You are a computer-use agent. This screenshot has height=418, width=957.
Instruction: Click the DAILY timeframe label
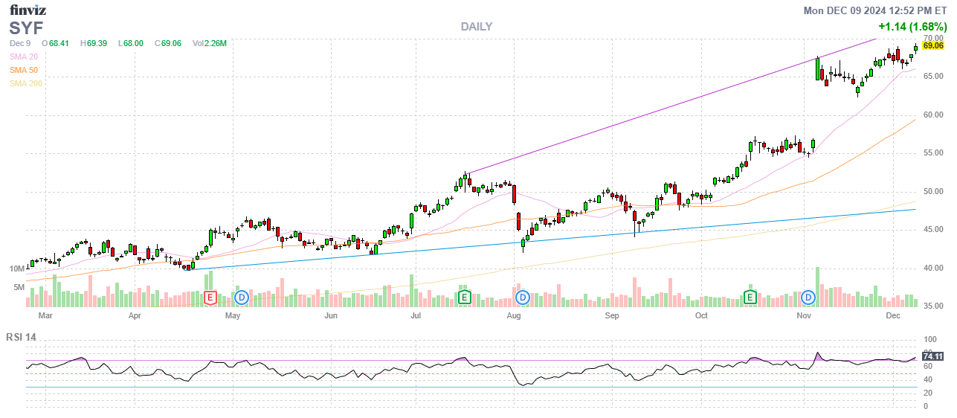coord(476,27)
